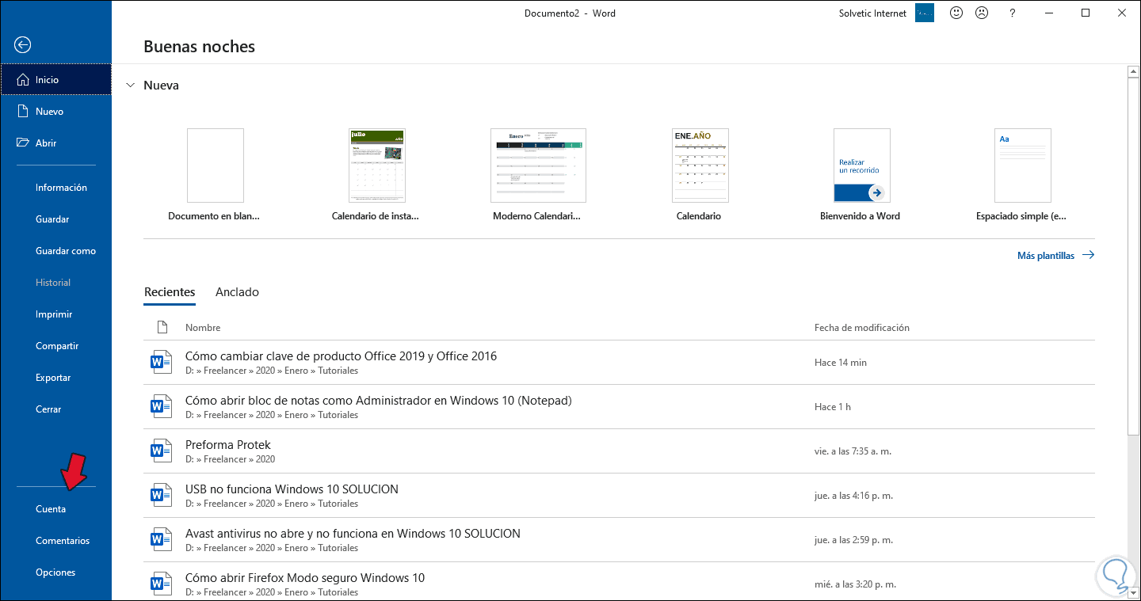The height and width of the screenshot is (601, 1141).
Task: Collapse the Nueva section chevron
Action: point(130,86)
